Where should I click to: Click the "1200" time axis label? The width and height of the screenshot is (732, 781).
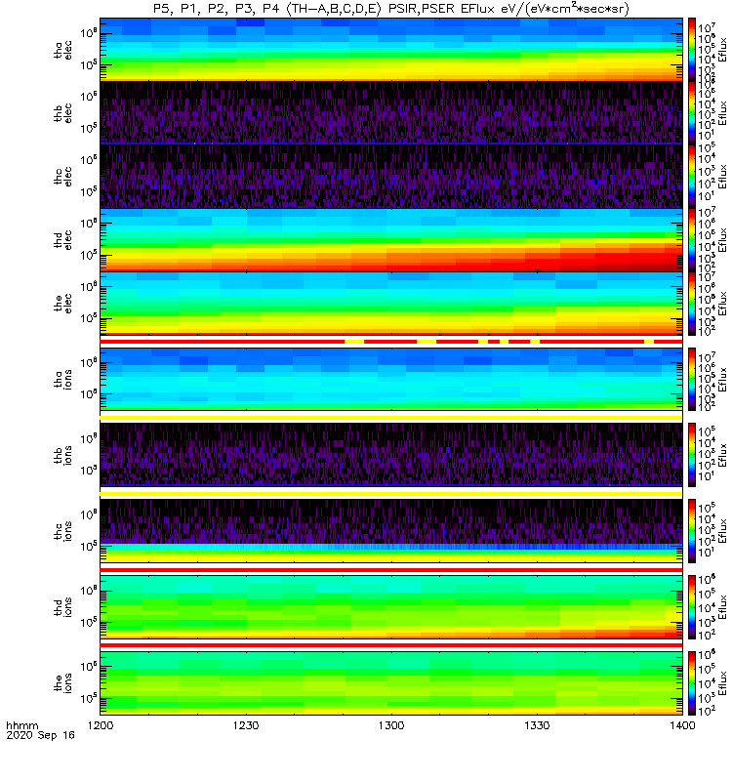click(x=101, y=725)
